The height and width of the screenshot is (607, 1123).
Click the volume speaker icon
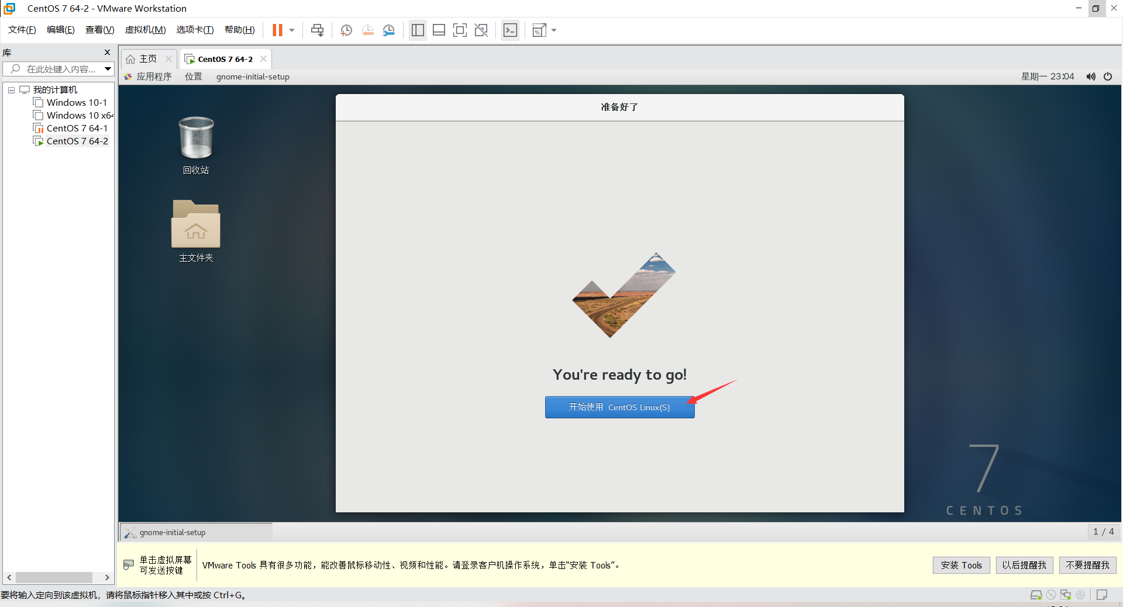pos(1091,77)
